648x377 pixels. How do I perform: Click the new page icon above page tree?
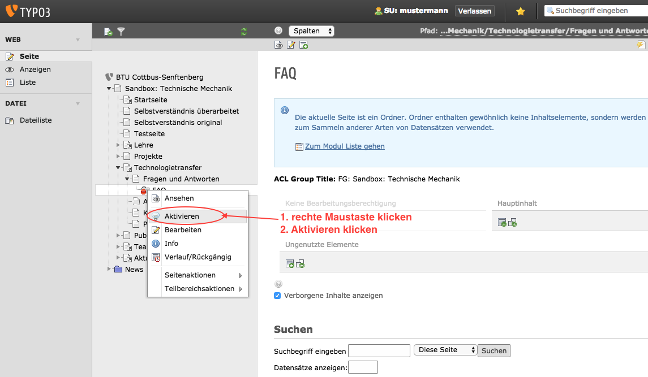point(108,32)
